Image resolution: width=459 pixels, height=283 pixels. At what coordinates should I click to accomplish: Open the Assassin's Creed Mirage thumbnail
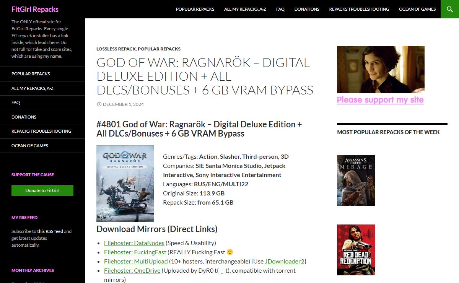(356, 181)
